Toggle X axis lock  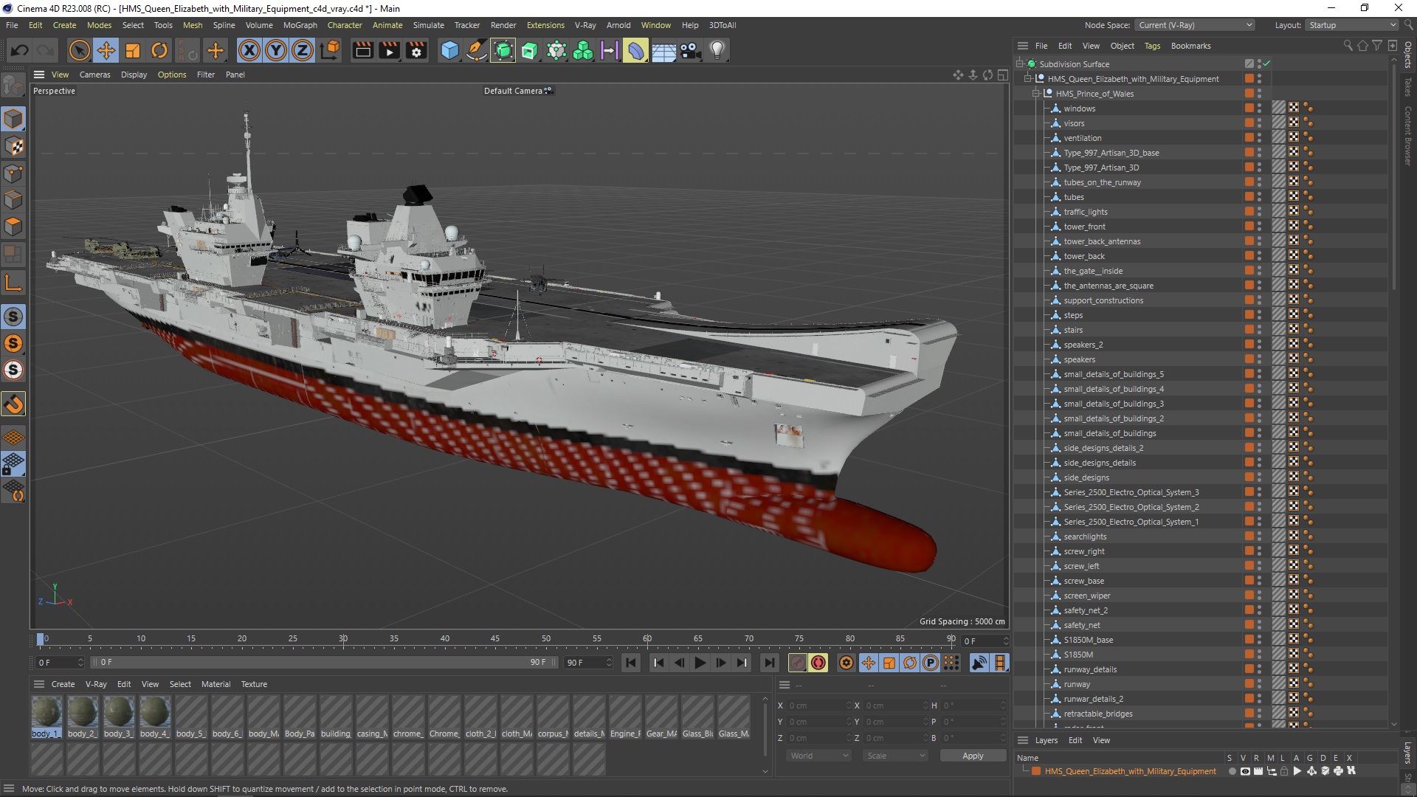coord(249,50)
